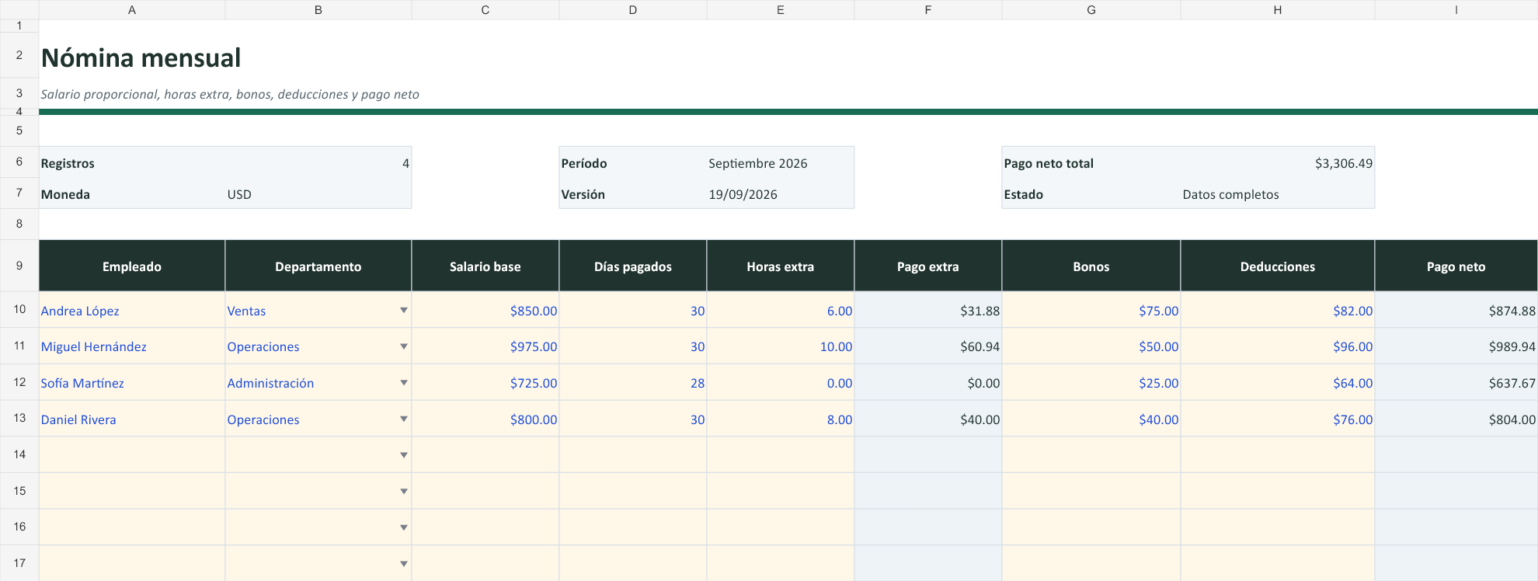The height and width of the screenshot is (581, 1538).
Task: Click the 'Daniel Rivera' employee cell
Action: click(x=132, y=419)
